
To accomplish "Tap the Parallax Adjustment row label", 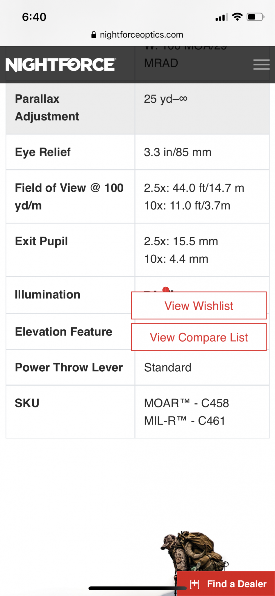I will 47,108.
